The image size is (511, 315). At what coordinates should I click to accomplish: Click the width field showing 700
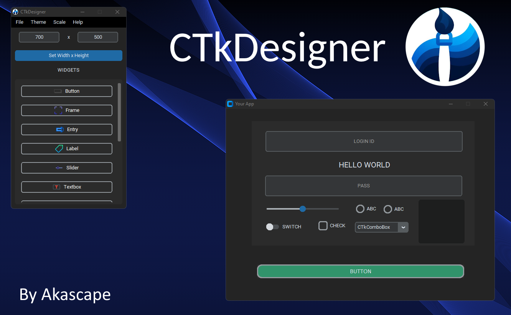(x=39, y=37)
